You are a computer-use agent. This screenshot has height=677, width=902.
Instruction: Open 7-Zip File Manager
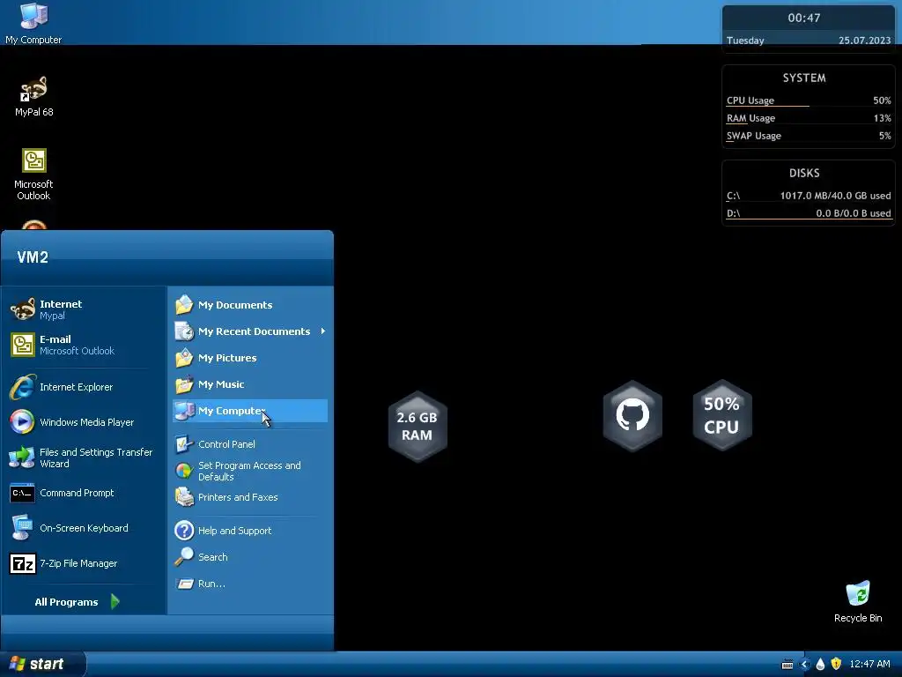pyautogui.click(x=84, y=563)
